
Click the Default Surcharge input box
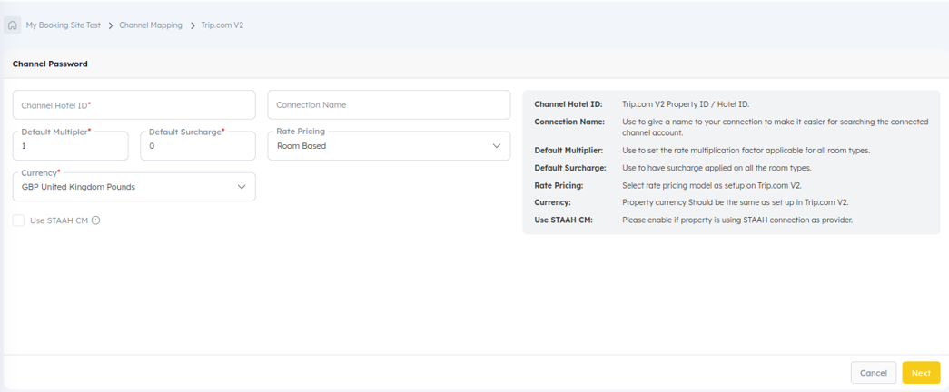(197, 146)
